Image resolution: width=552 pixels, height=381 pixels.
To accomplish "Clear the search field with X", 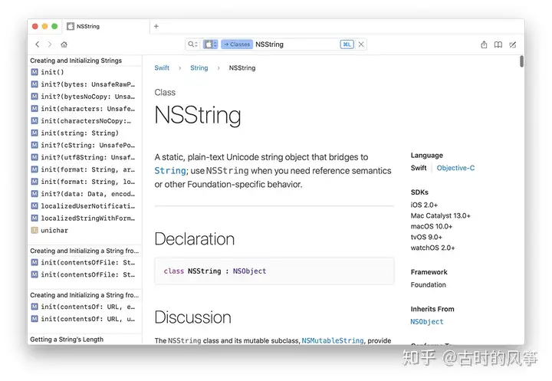I will pyautogui.click(x=361, y=44).
